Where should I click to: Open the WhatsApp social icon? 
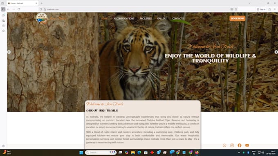[224, 145]
